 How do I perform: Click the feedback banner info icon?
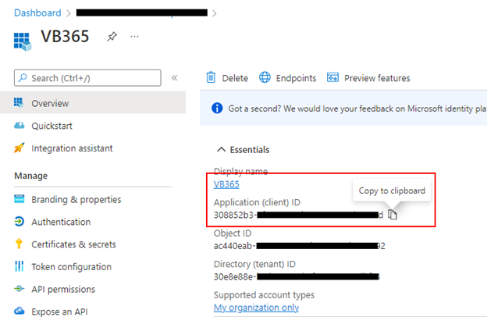point(217,109)
